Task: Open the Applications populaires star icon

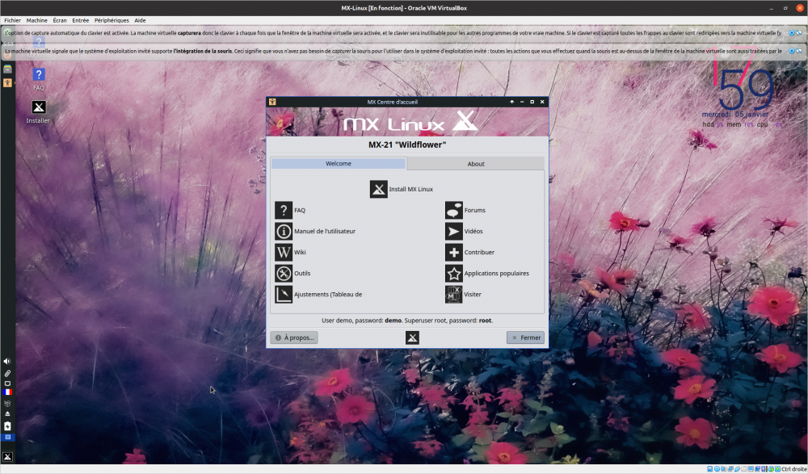Action: (x=454, y=273)
